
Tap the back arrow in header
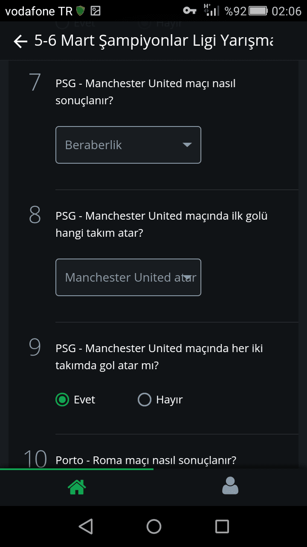[x=20, y=41]
